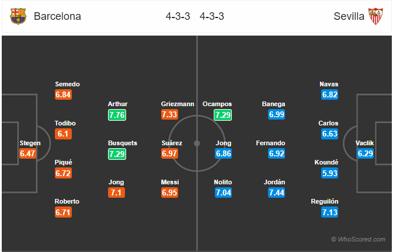Click Koundé's blue 5.93 rating badge
This screenshot has width=393, height=252.
(329, 173)
